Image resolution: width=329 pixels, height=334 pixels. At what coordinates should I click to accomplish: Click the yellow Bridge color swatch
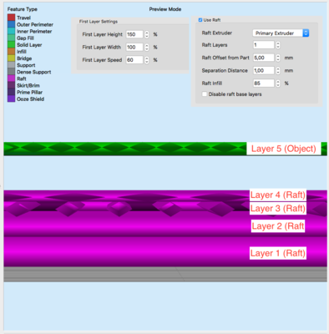(11, 58)
